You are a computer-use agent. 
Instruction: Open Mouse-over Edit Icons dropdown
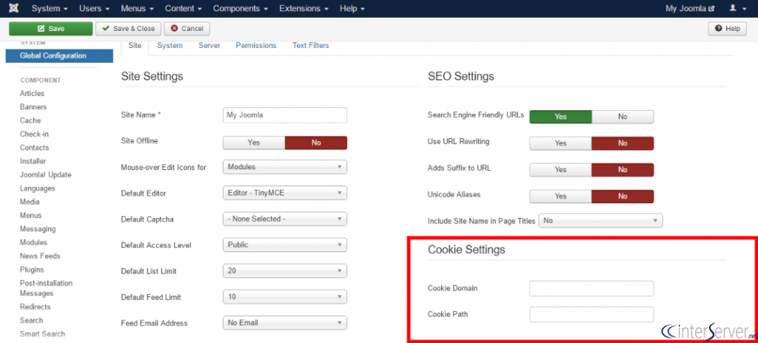pos(285,166)
